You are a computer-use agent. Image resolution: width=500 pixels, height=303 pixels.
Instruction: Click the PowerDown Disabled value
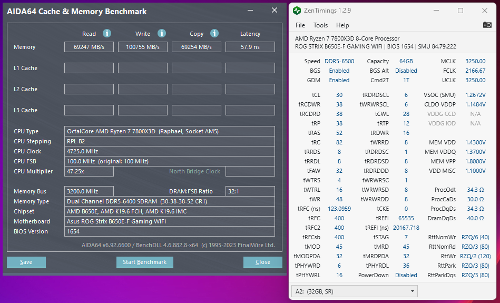[406, 275]
